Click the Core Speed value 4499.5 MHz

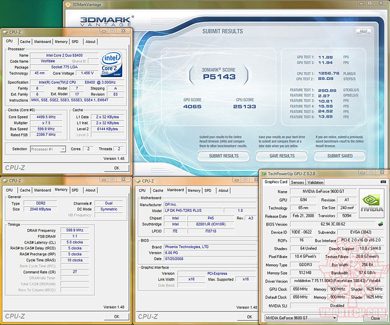pos(46,117)
